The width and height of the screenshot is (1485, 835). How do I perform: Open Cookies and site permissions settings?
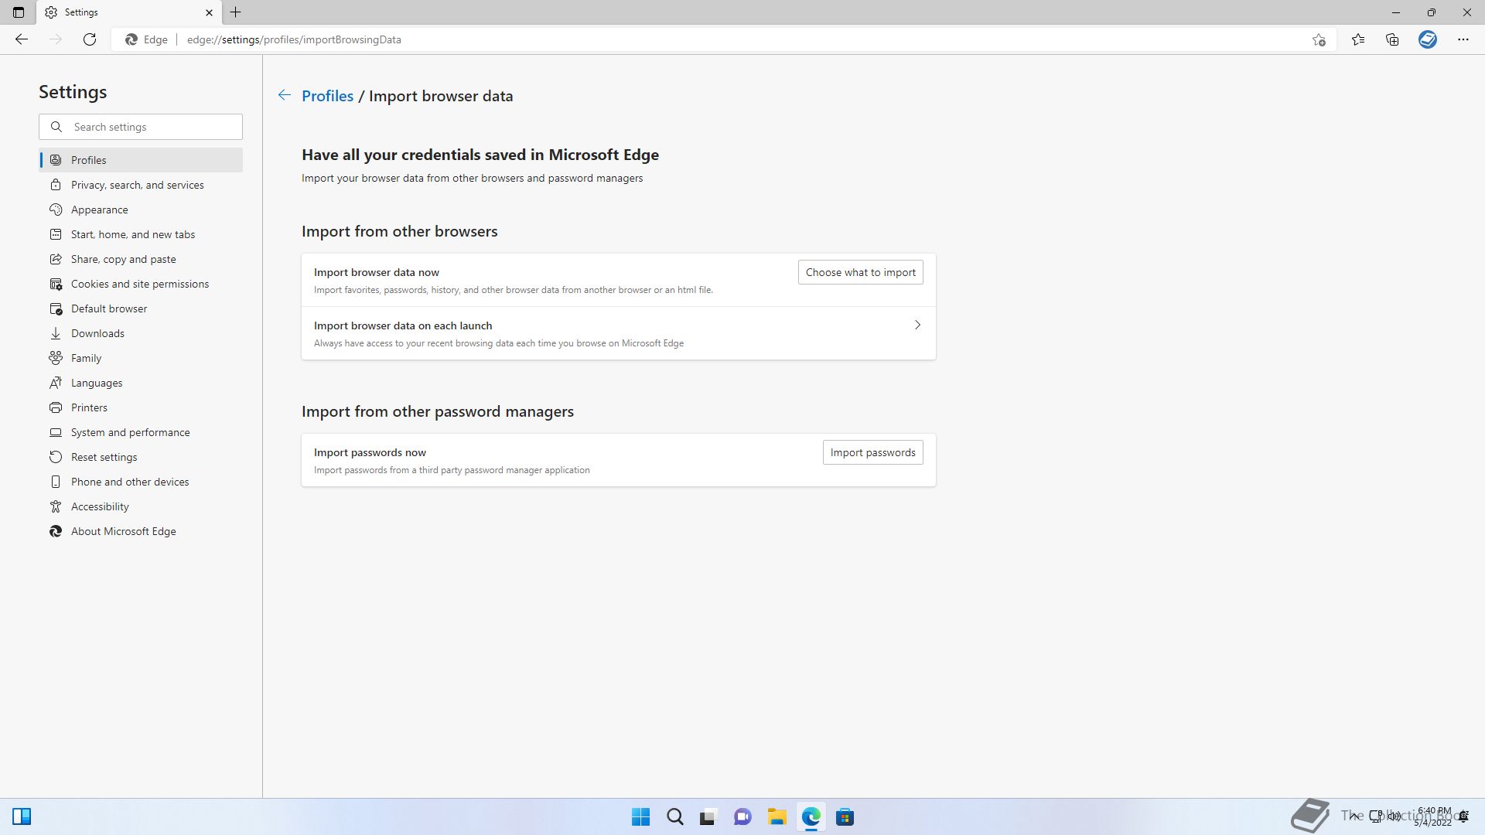tap(141, 284)
